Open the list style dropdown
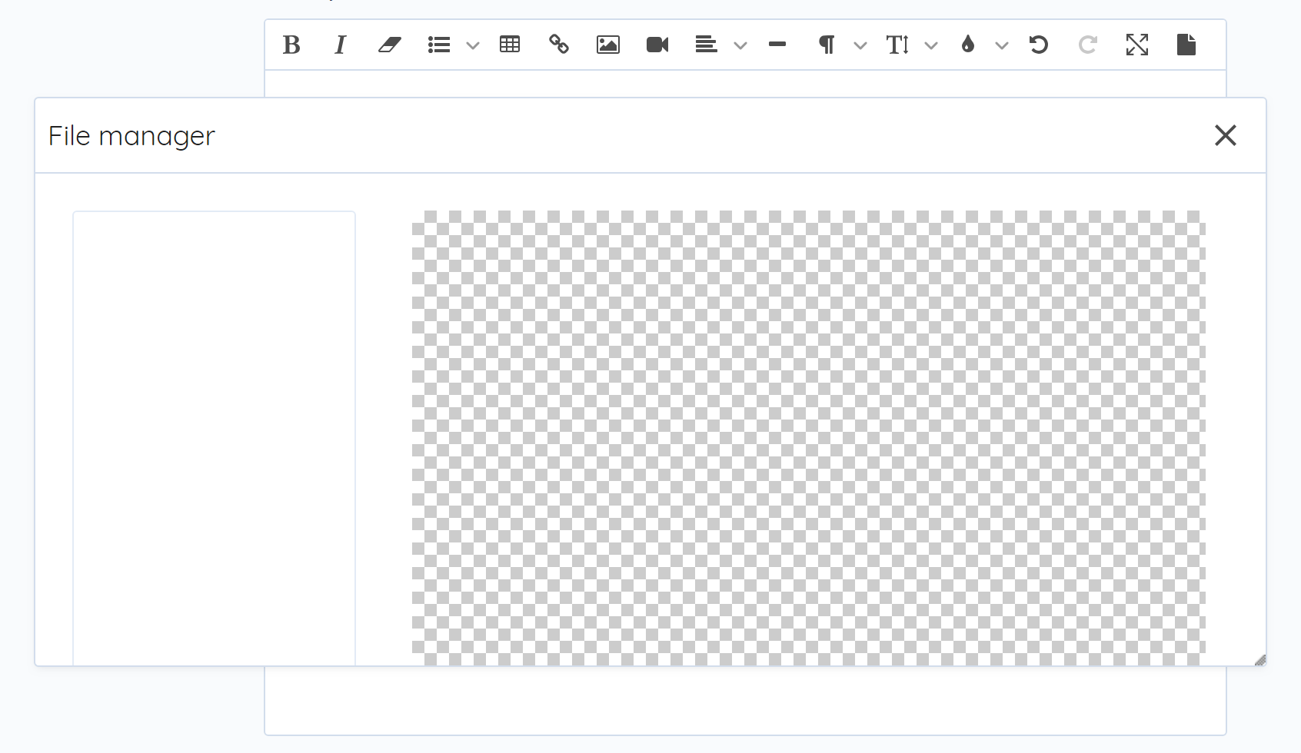1301x753 pixels. click(472, 46)
